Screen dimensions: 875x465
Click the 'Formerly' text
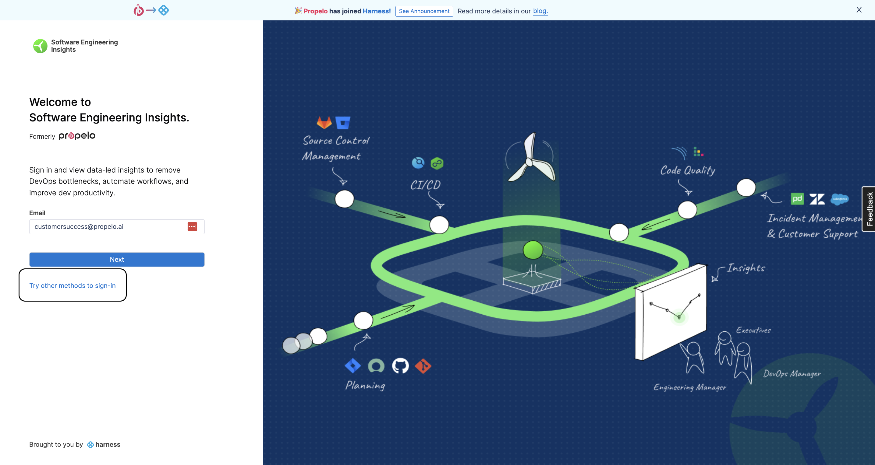(x=42, y=136)
